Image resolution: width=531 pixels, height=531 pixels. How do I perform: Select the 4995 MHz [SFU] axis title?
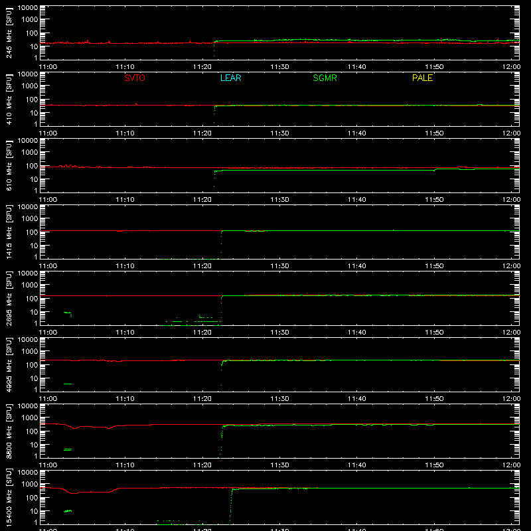pyautogui.click(x=9, y=364)
